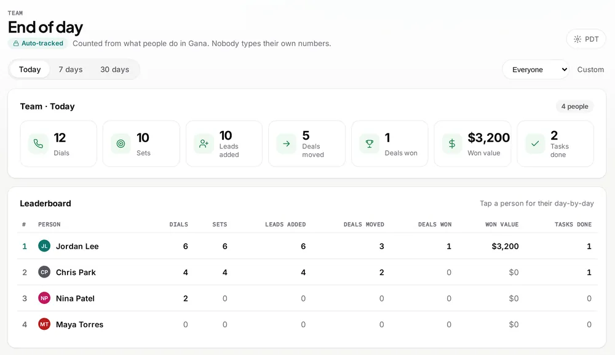Click the SETS column header
615x355 pixels.
(220, 225)
